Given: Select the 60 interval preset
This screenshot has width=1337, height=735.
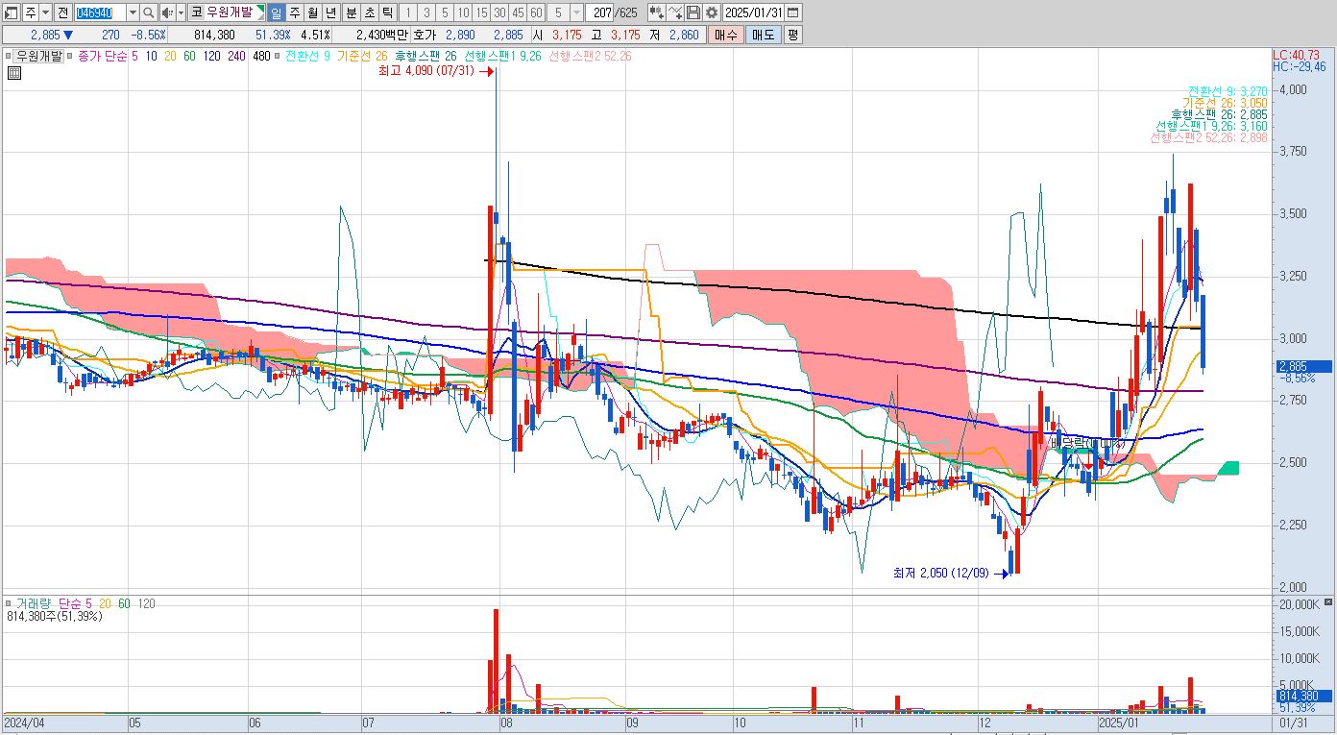Looking at the screenshot, I should coord(536,12).
